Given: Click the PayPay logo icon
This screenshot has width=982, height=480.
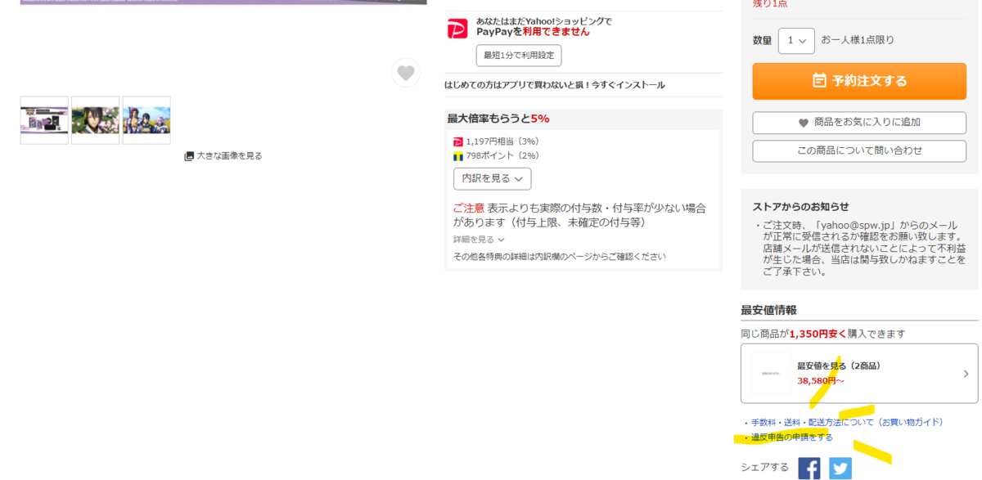Looking at the screenshot, I should point(457,29).
